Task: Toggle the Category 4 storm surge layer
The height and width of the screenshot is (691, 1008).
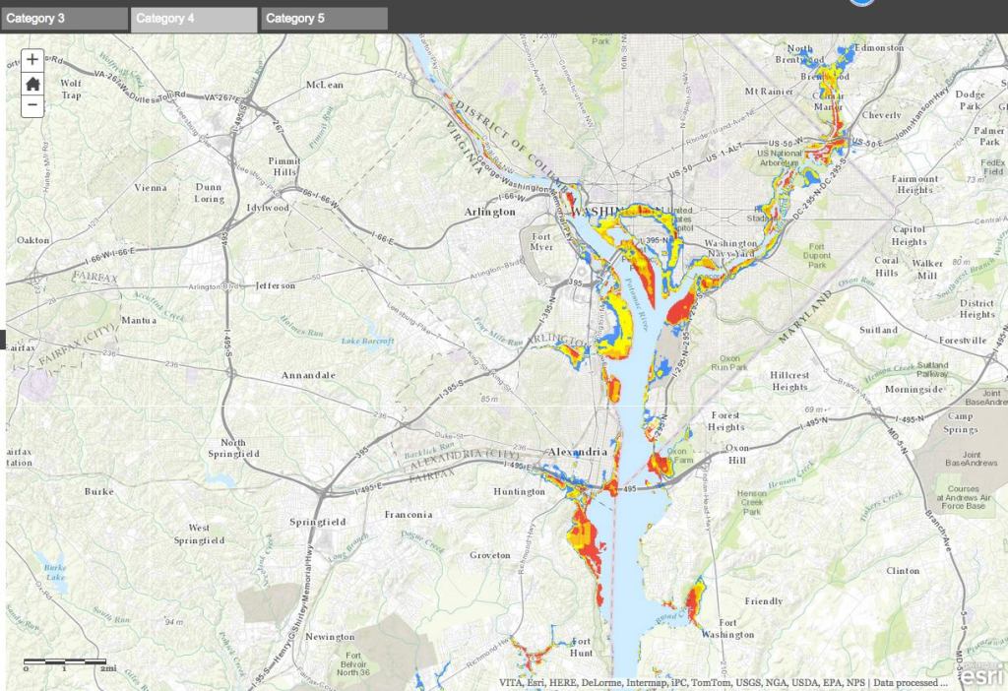Action: coord(193,17)
